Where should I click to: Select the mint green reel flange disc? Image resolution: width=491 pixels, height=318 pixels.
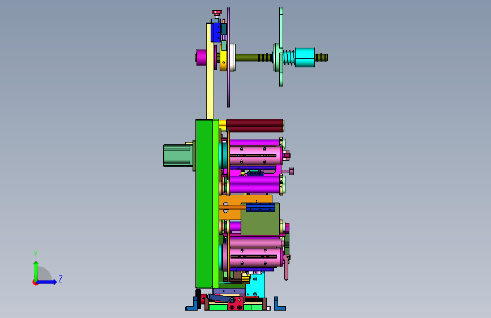tap(281, 47)
